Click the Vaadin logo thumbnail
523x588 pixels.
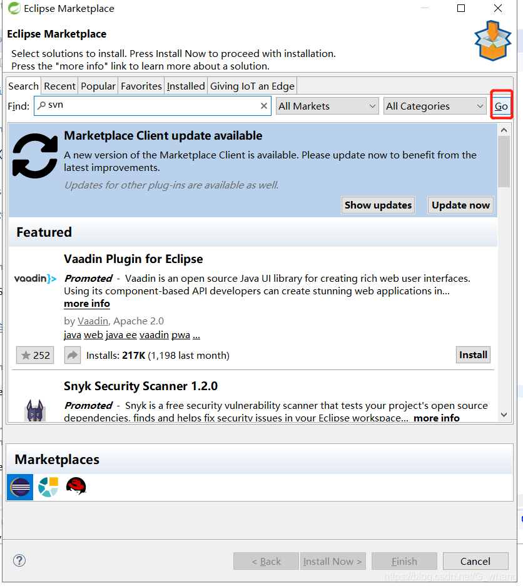click(x=35, y=278)
